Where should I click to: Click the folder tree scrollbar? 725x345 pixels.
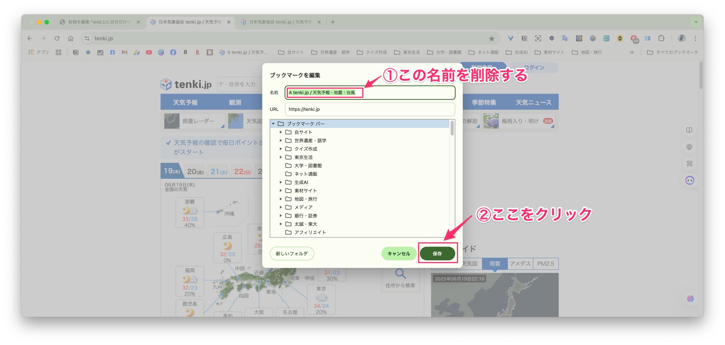point(452,128)
